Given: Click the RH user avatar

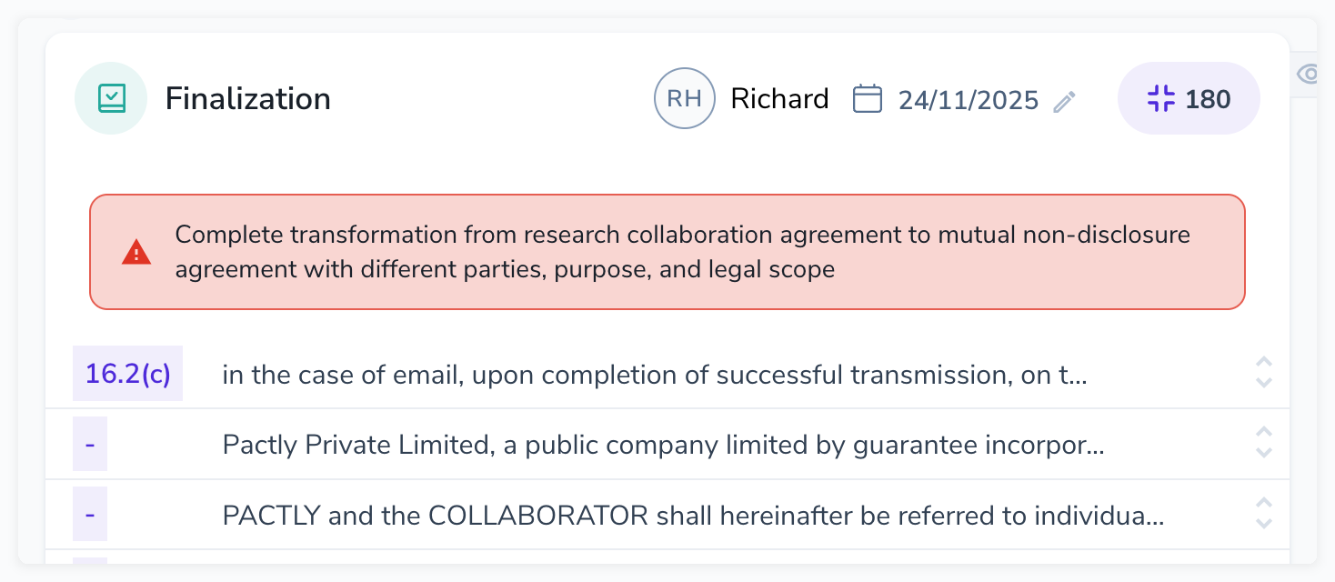Looking at the screenshot, I should pos(684,98).
